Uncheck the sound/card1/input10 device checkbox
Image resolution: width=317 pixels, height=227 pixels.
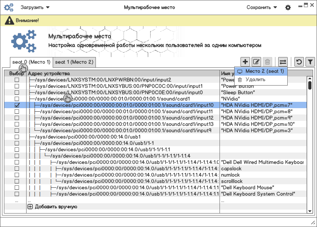pos(17,105)
